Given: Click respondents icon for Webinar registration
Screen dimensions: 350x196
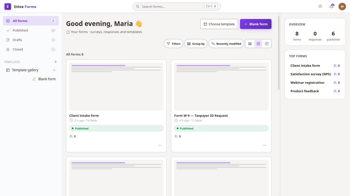Looking at the screenshot, I should (x=335, y=83).
